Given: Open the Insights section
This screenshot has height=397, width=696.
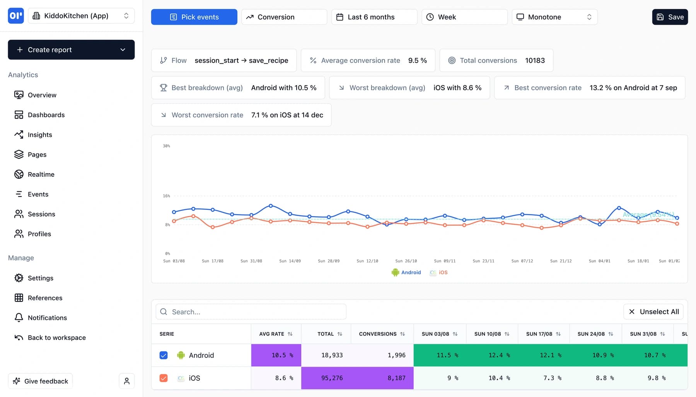Looking at the screenshot, I should [x=40, y=135].
